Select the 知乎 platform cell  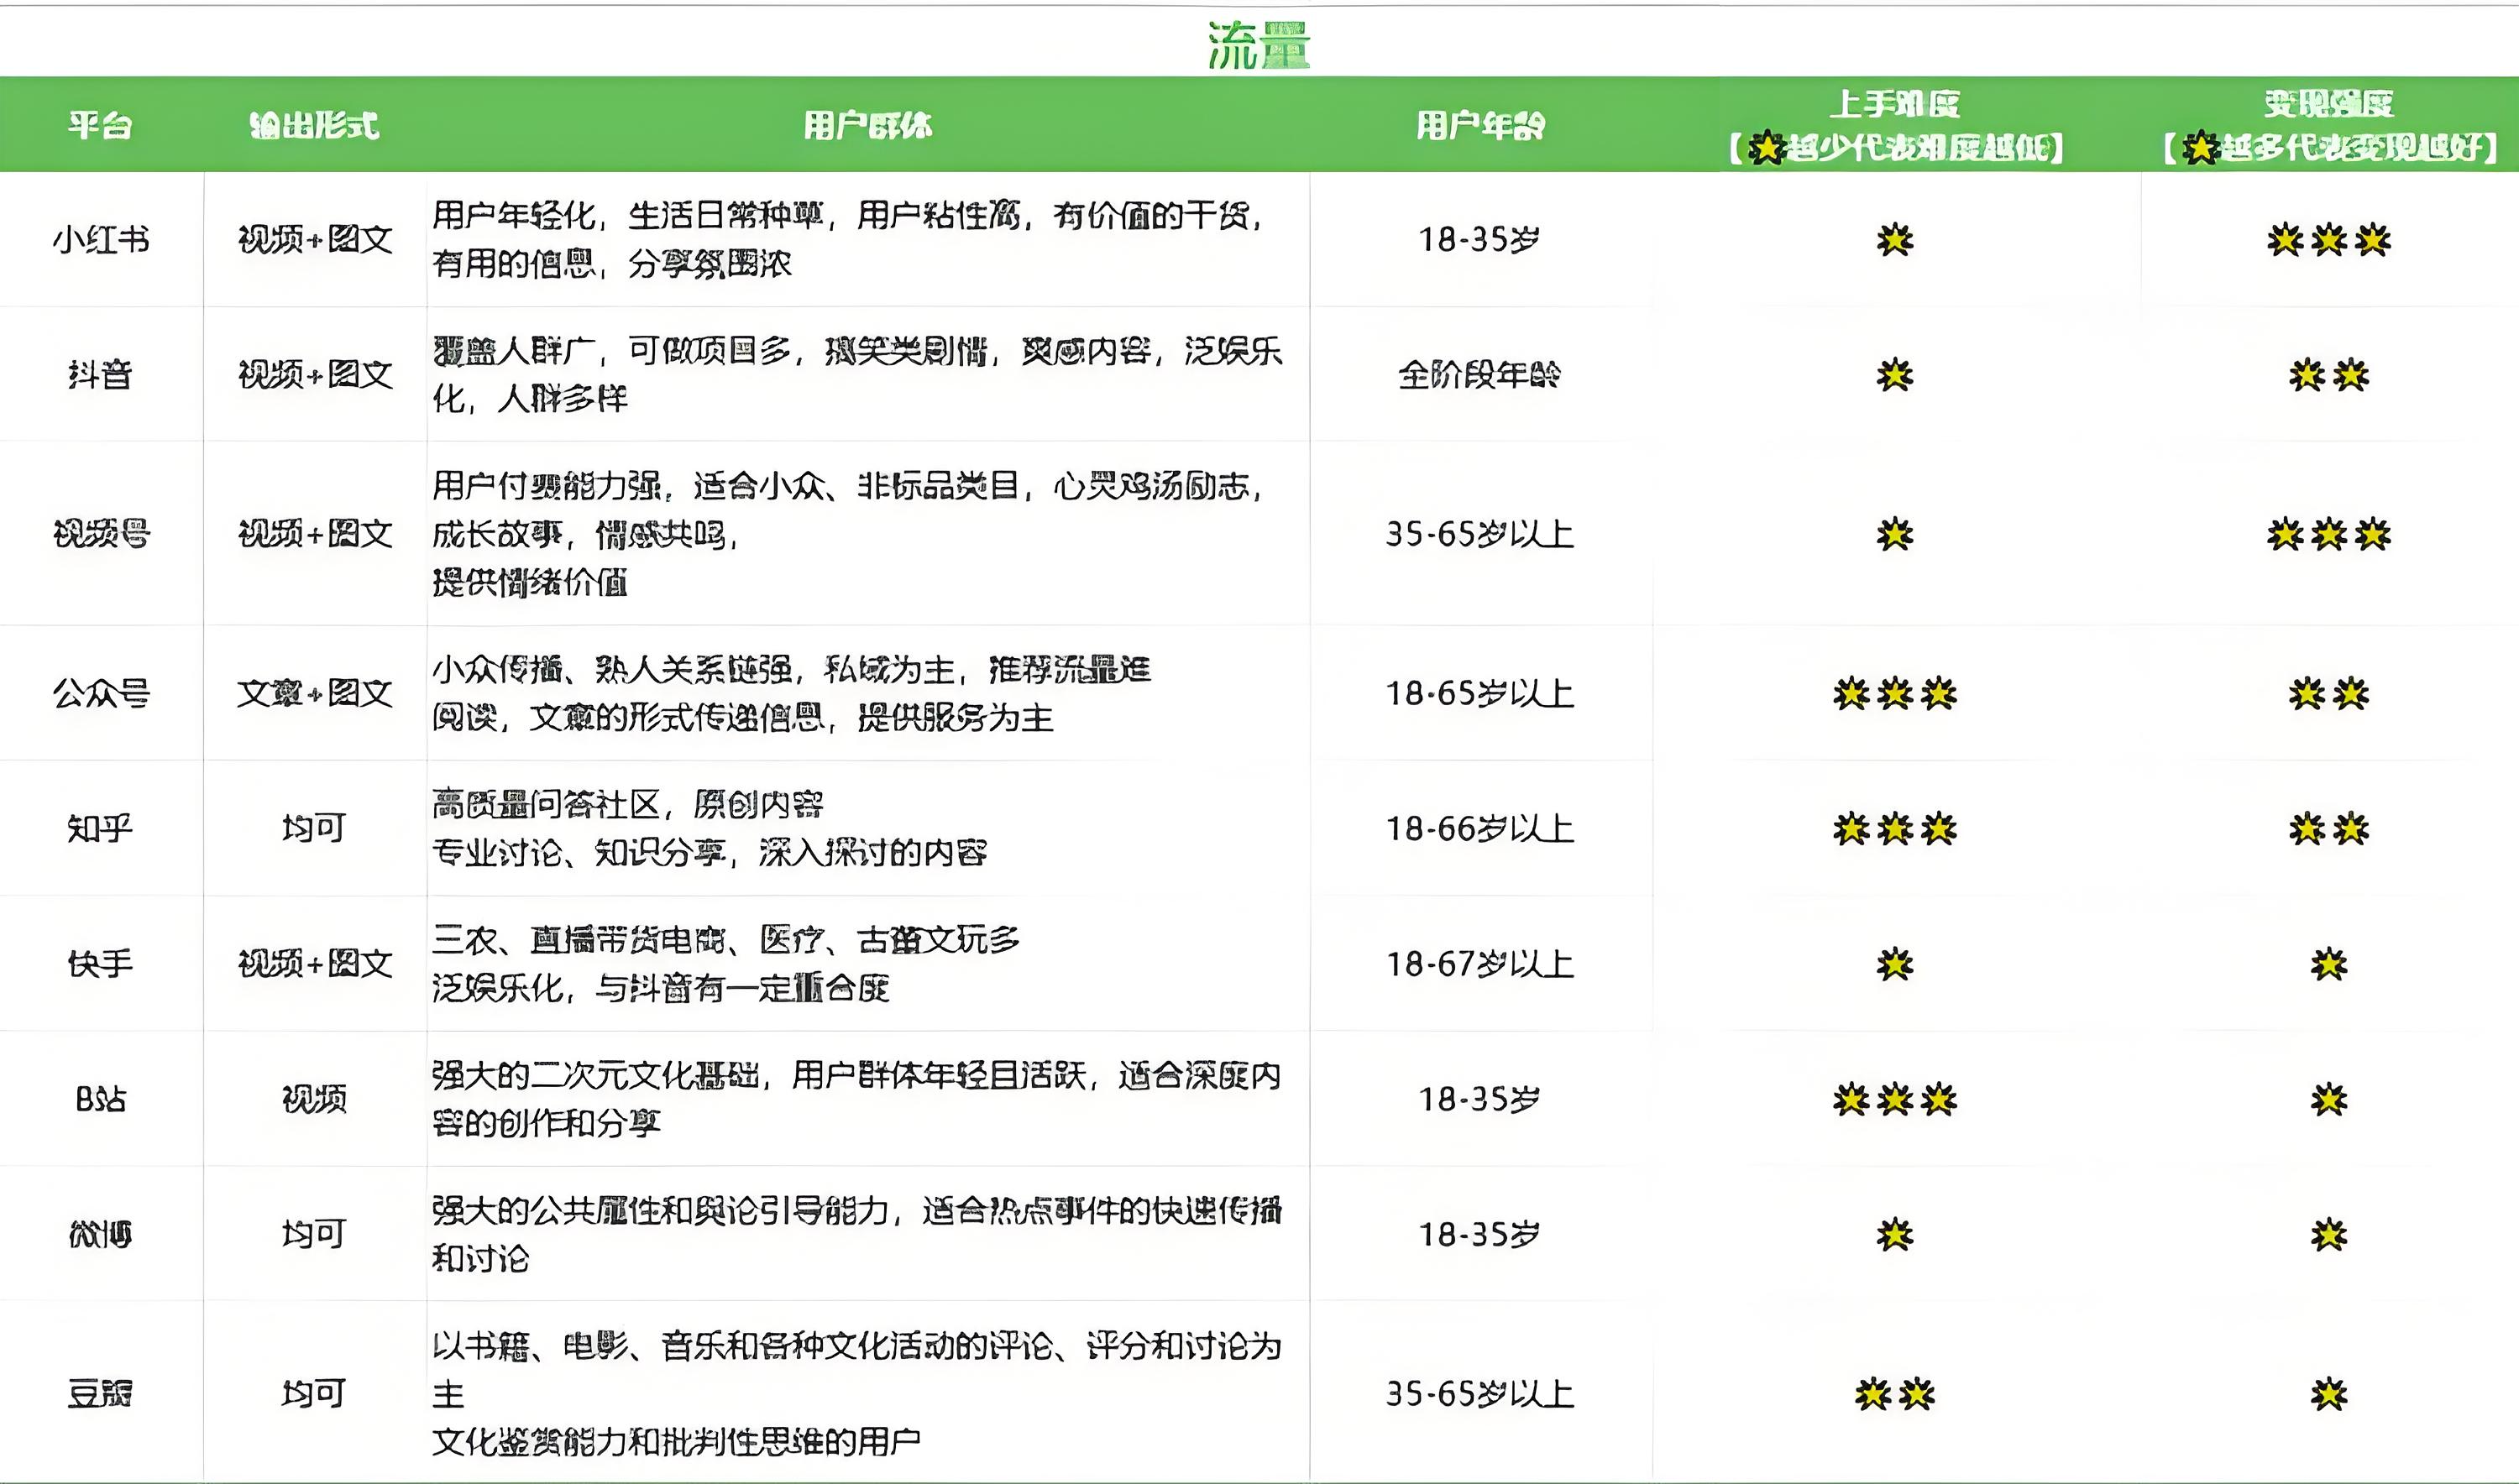[x=100, y=828]
